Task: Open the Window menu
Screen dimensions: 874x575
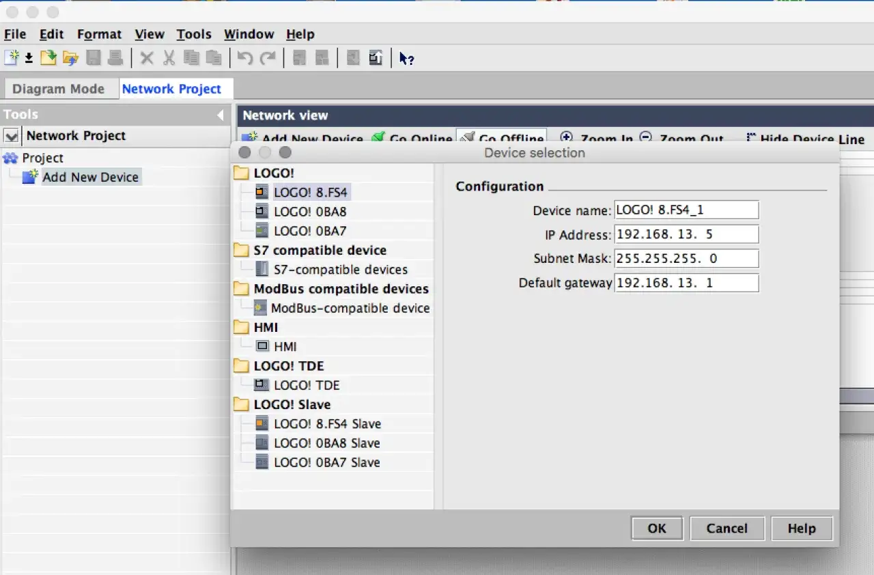Action: pos(249,34)
